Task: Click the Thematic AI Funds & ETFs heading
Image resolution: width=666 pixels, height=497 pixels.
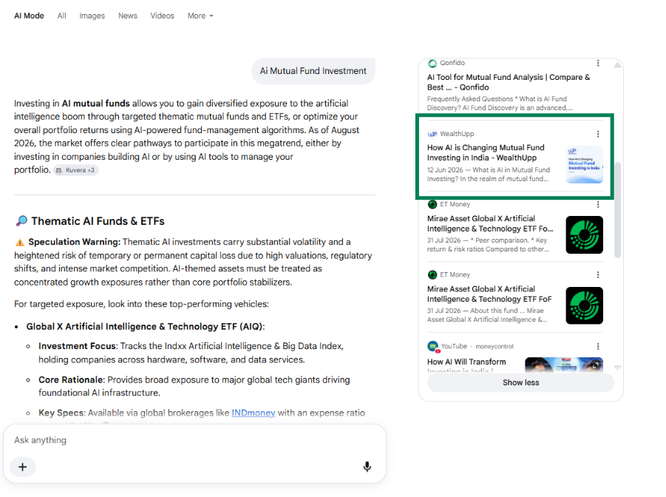Action: [x=98, y=221]
